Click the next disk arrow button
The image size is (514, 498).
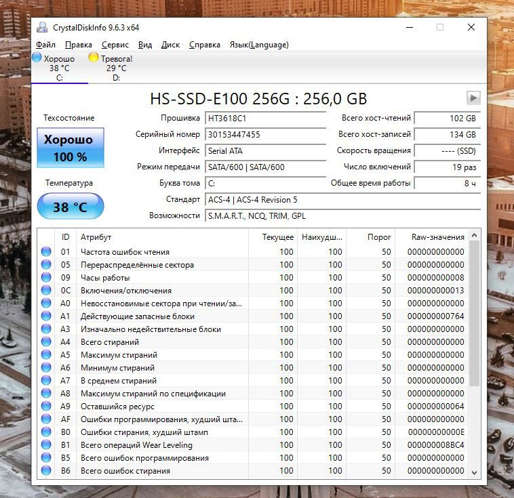tap(473, 98)
